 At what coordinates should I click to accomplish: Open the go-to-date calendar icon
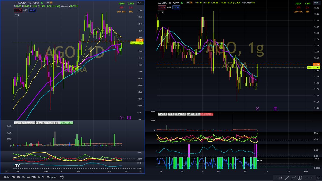pyautogui.click(x=62, y=177)
